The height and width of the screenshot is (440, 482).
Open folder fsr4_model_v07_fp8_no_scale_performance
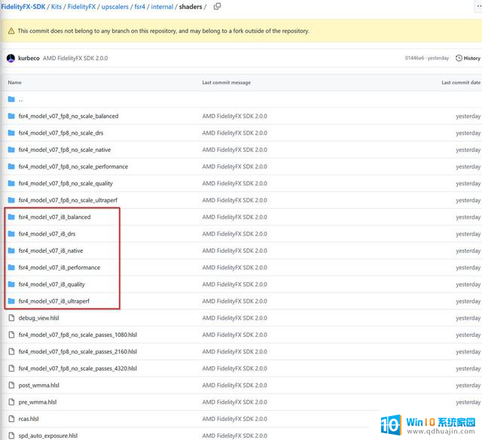tap(73, 166)
